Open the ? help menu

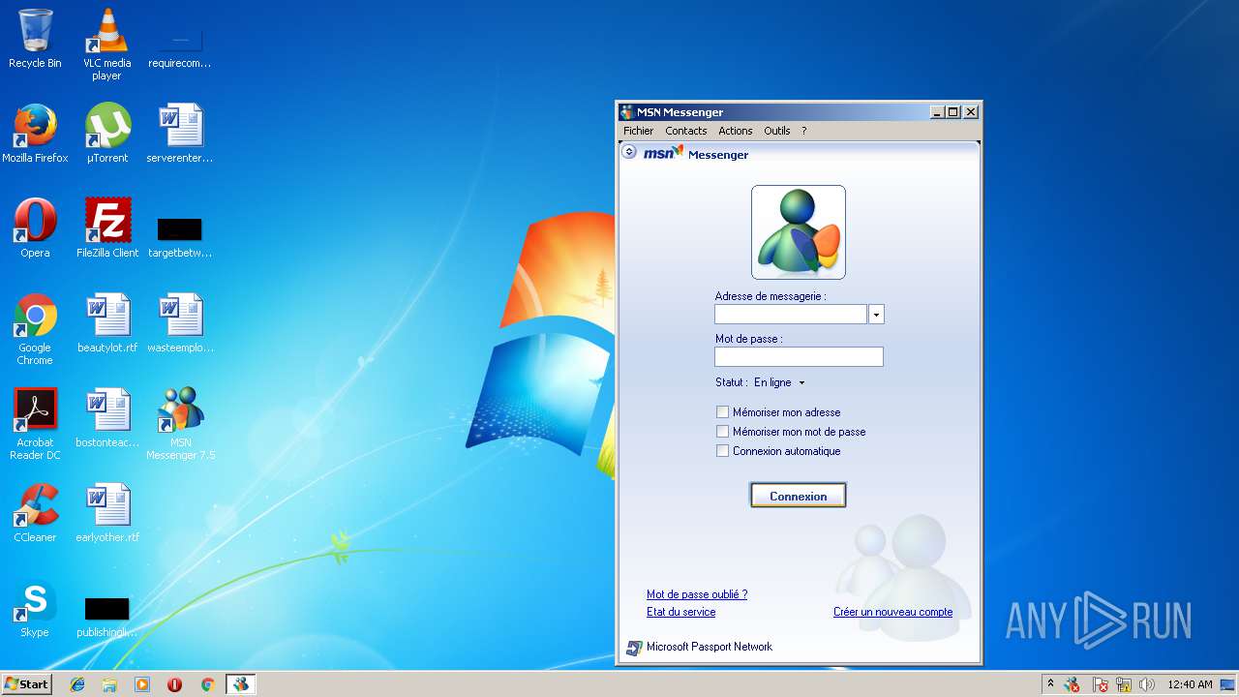coord(803,131)
